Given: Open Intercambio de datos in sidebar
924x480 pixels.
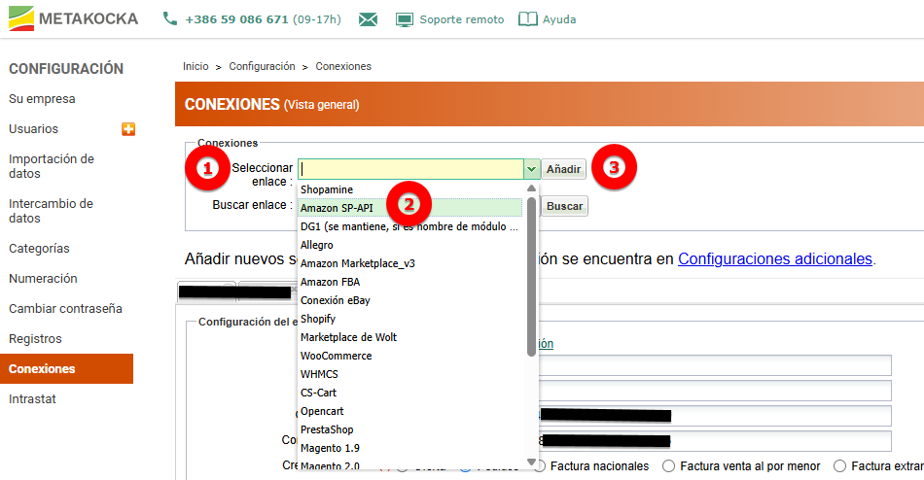Looking at the screenshot, I should point(51,211).
